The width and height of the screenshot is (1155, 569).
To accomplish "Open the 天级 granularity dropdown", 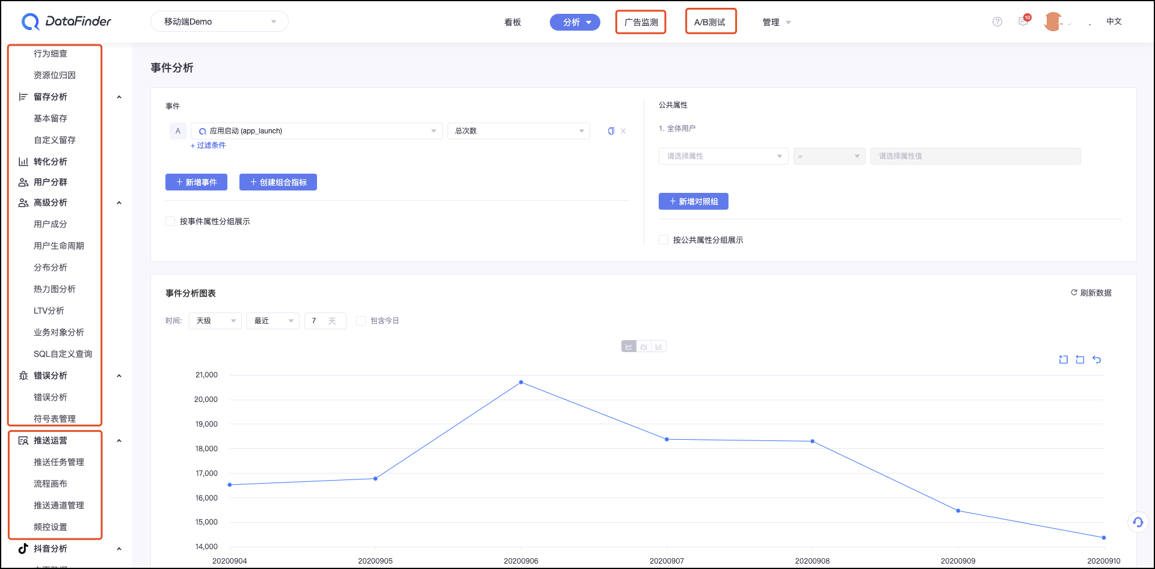I will [x=215, y=321].
